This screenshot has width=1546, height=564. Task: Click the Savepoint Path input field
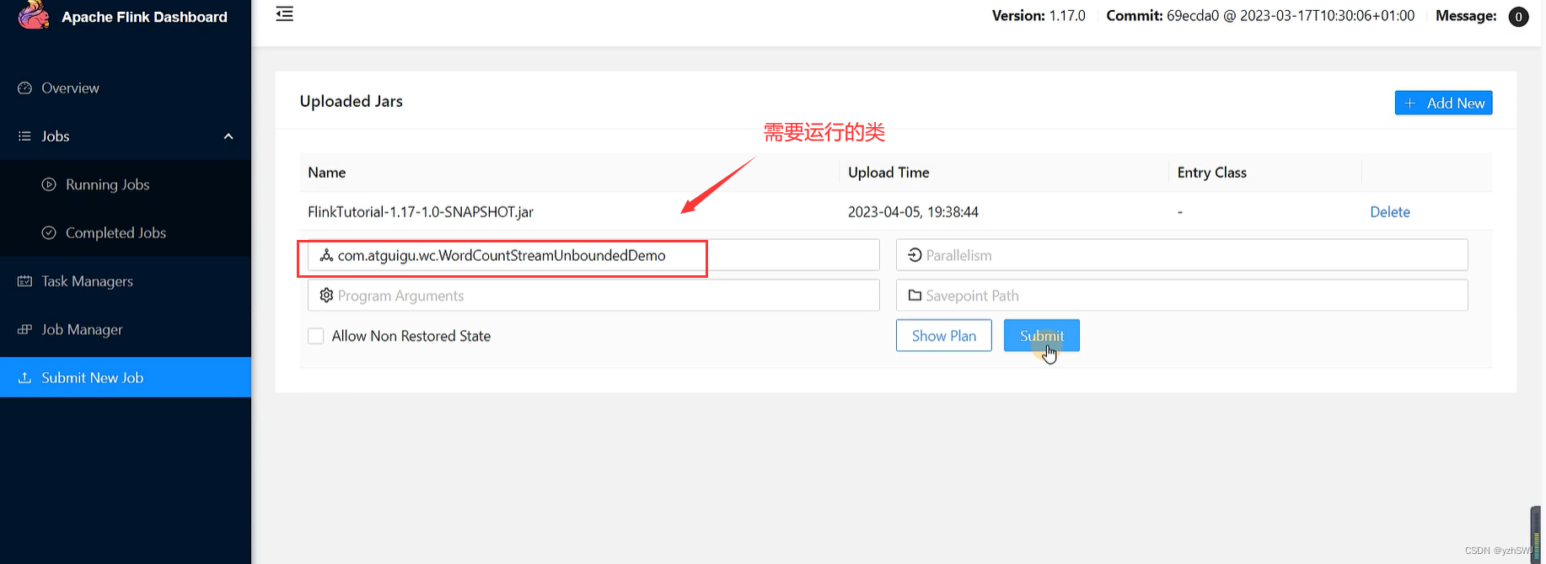pos(1182,295)
